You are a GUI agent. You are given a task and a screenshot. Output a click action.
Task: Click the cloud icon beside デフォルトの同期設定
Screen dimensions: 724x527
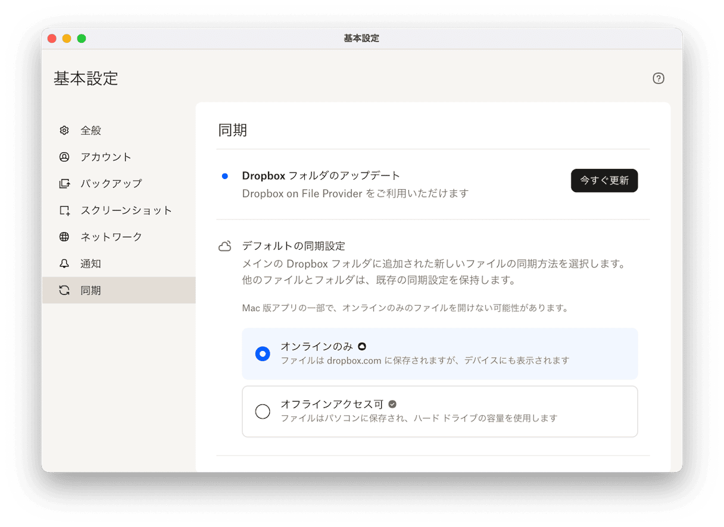pos(224,246)
